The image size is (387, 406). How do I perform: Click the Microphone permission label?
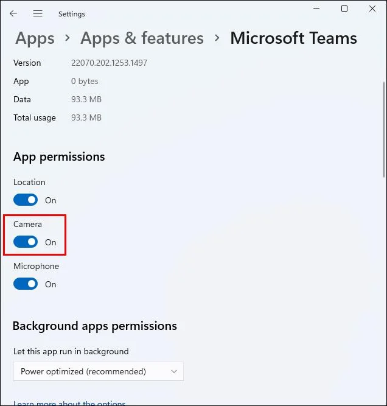(37, 266)
